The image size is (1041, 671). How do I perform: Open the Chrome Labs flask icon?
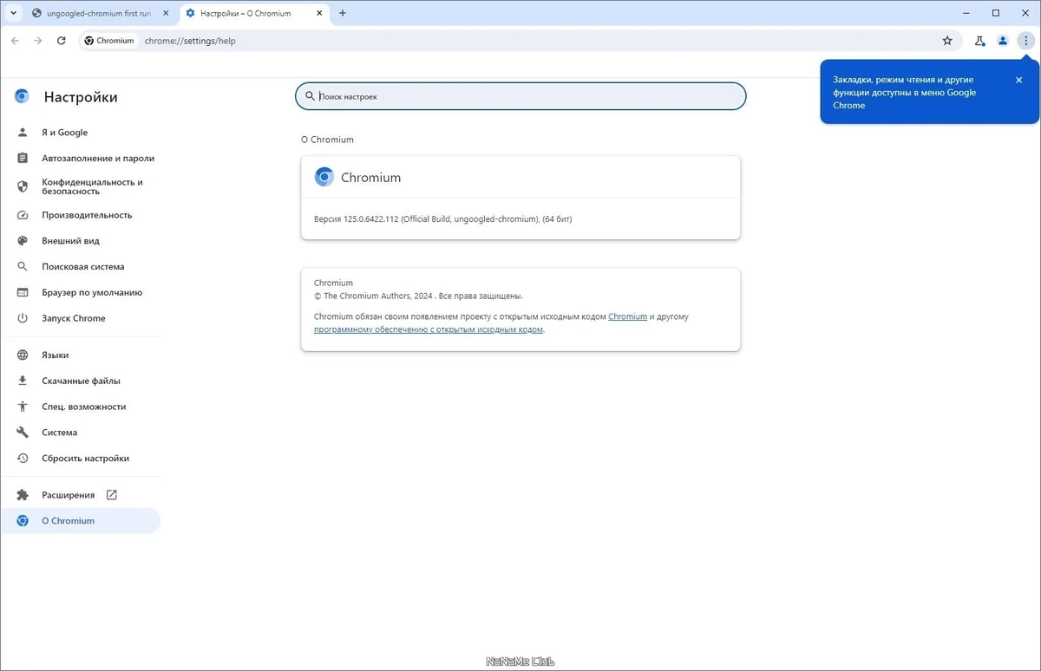coord(979,41)
